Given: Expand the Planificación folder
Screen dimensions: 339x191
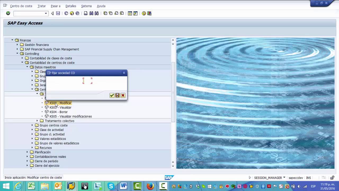Looking at the screenshot, I should tap(27, 152).
